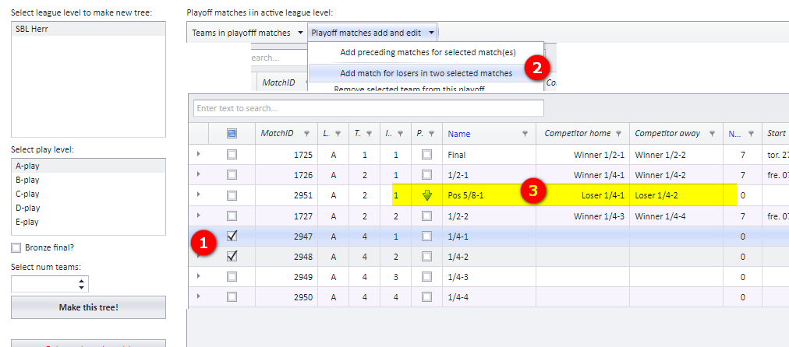
Task: Click Make this tree! button
Action: [88, 307]
